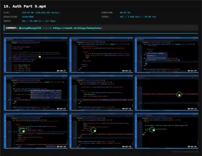The height and width of the screenshot is (156, 202).
Task: Follow the sanet.st blogs bonnytuts link
Action: [x=77, y=28]
